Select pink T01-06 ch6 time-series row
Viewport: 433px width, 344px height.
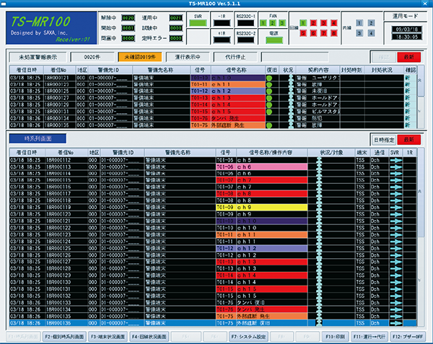point(213,167)
